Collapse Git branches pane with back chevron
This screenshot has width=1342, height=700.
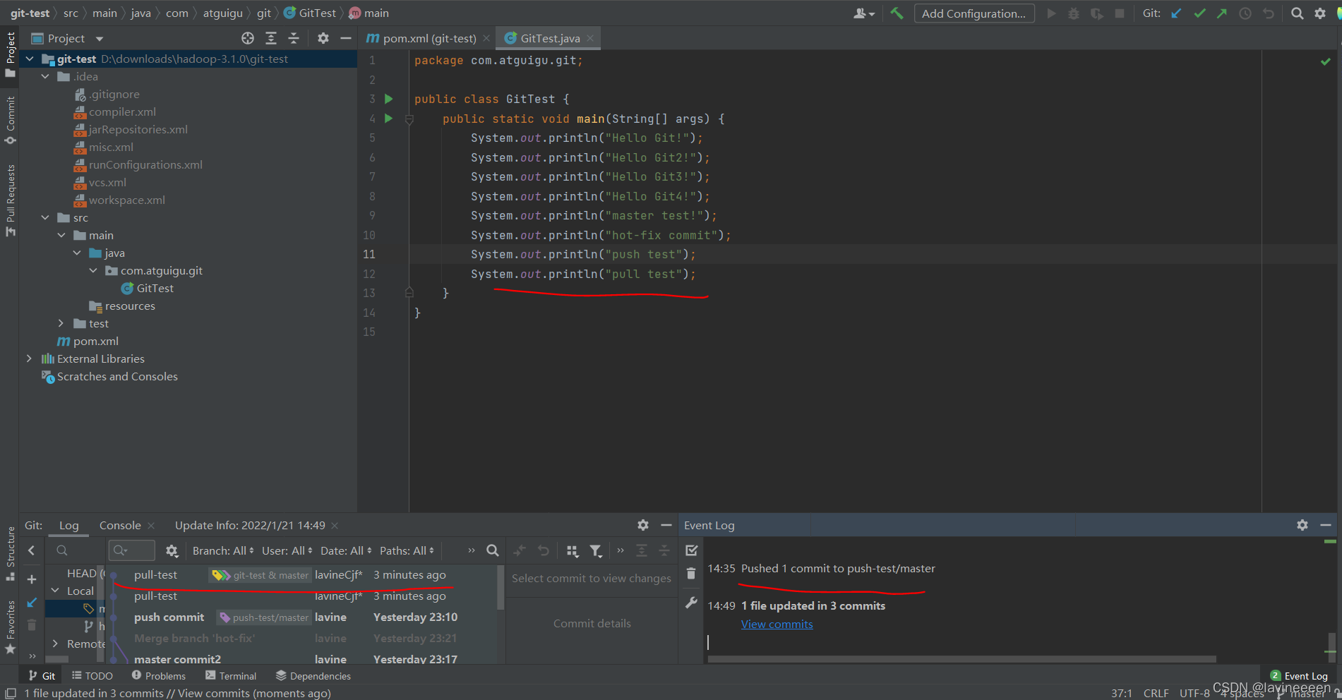pos(31,550)
